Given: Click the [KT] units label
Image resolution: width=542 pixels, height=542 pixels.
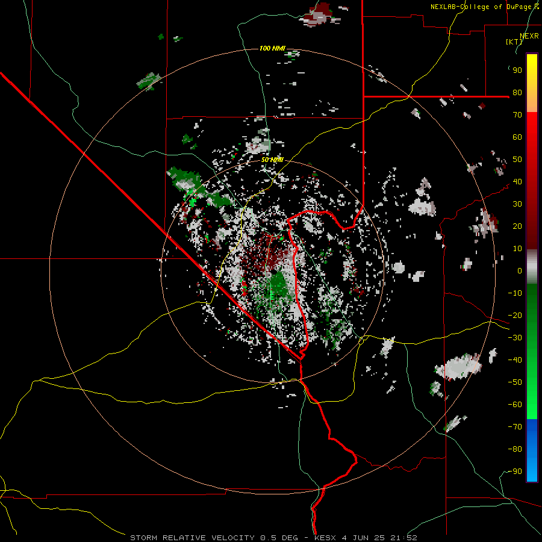Looking at the screenshot, I should (x=514, y=42).
